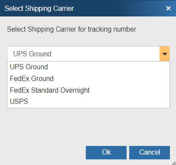Choose UPS Ground from the list
The image size is (176, 165).
coord(88,67)
